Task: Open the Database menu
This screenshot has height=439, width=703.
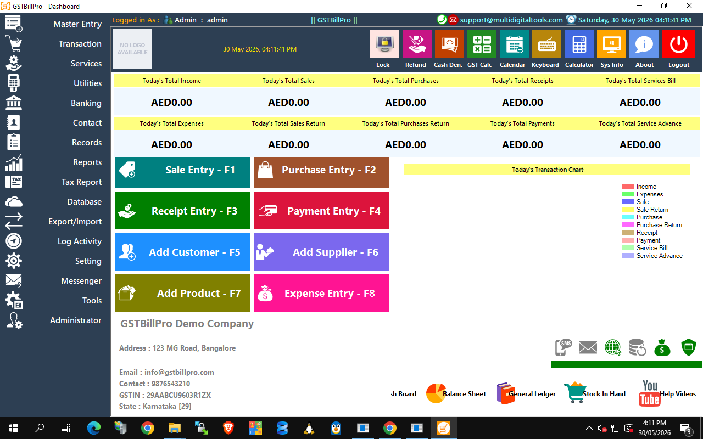Action: [x=84, y=202]
